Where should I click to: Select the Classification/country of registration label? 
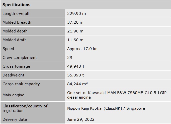(x=25, y=108)
